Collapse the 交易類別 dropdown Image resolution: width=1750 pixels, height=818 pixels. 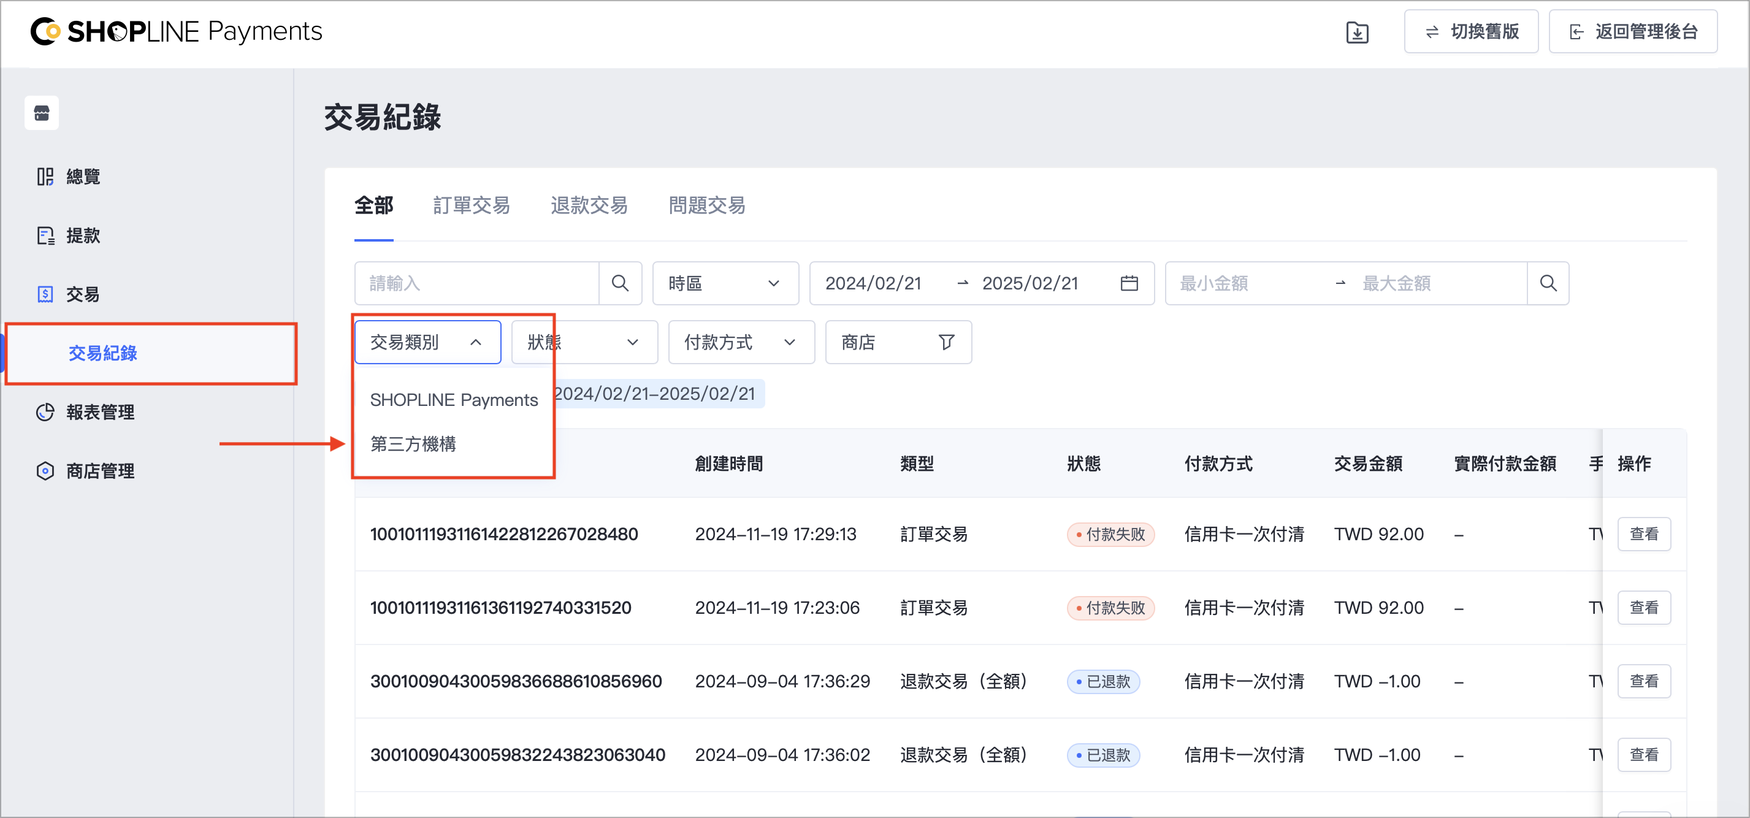click(x=427, y=342)
